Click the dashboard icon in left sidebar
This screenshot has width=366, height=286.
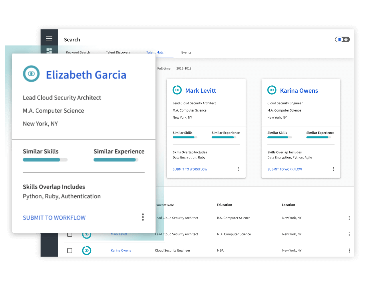(49, 51)
